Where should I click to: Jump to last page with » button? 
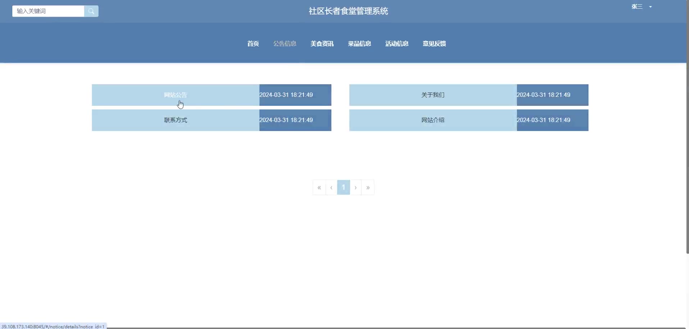pos(368,188)
